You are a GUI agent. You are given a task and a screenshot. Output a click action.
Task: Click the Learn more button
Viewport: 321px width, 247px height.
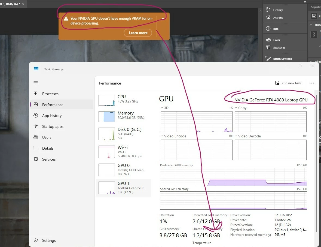pyautogui.click(x=138, y=33)
